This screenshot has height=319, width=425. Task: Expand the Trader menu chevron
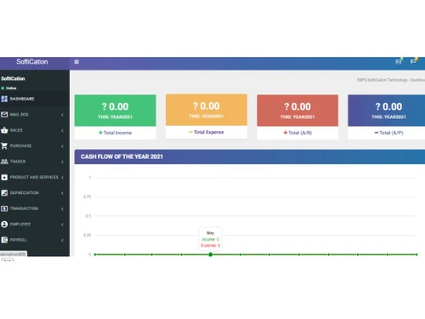[x=62, y=162]
